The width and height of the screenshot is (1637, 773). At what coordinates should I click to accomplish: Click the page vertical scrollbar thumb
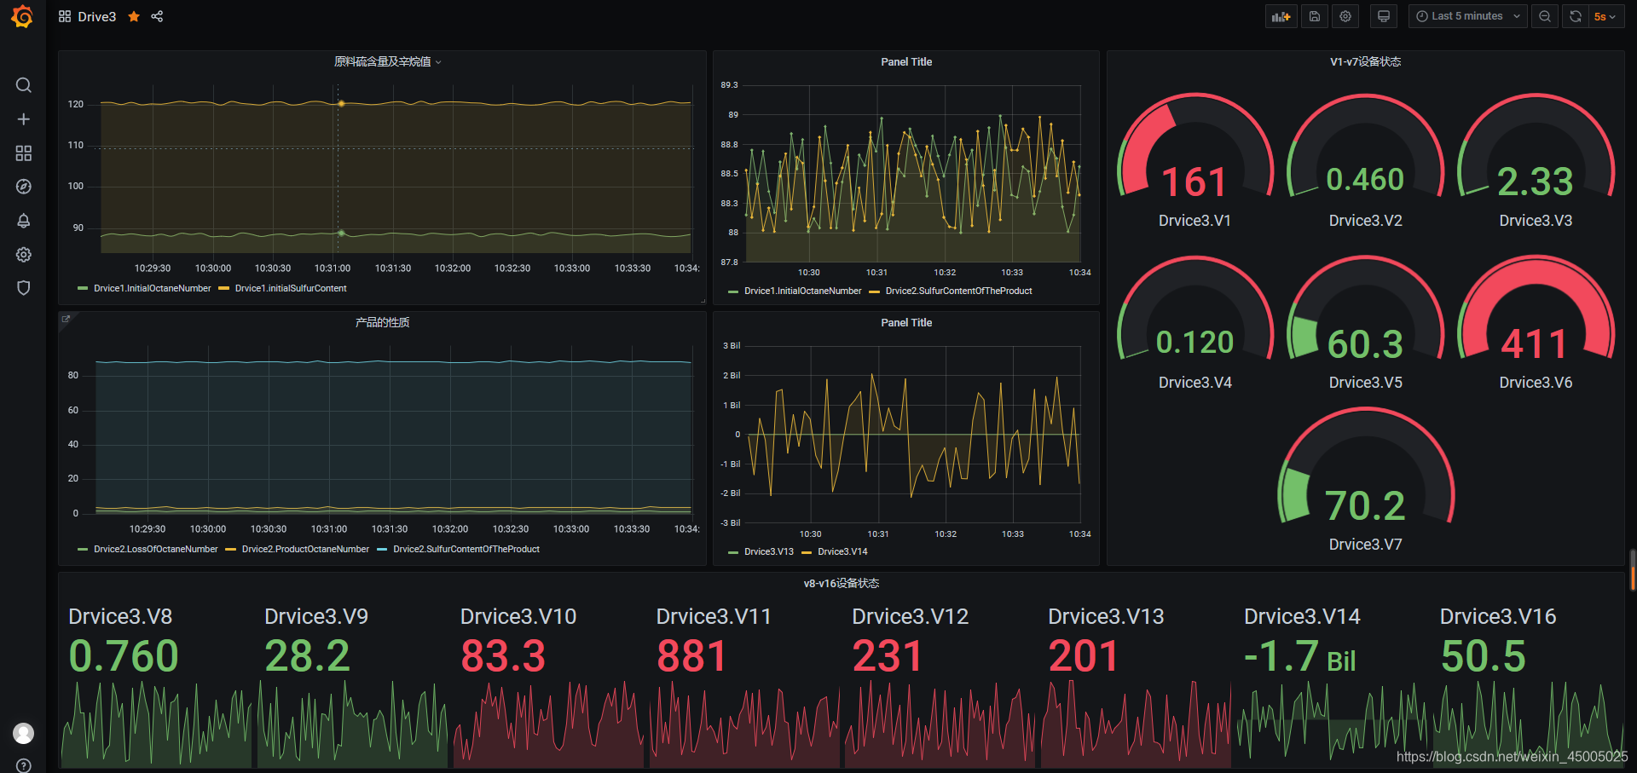[x=1633, y=569]
